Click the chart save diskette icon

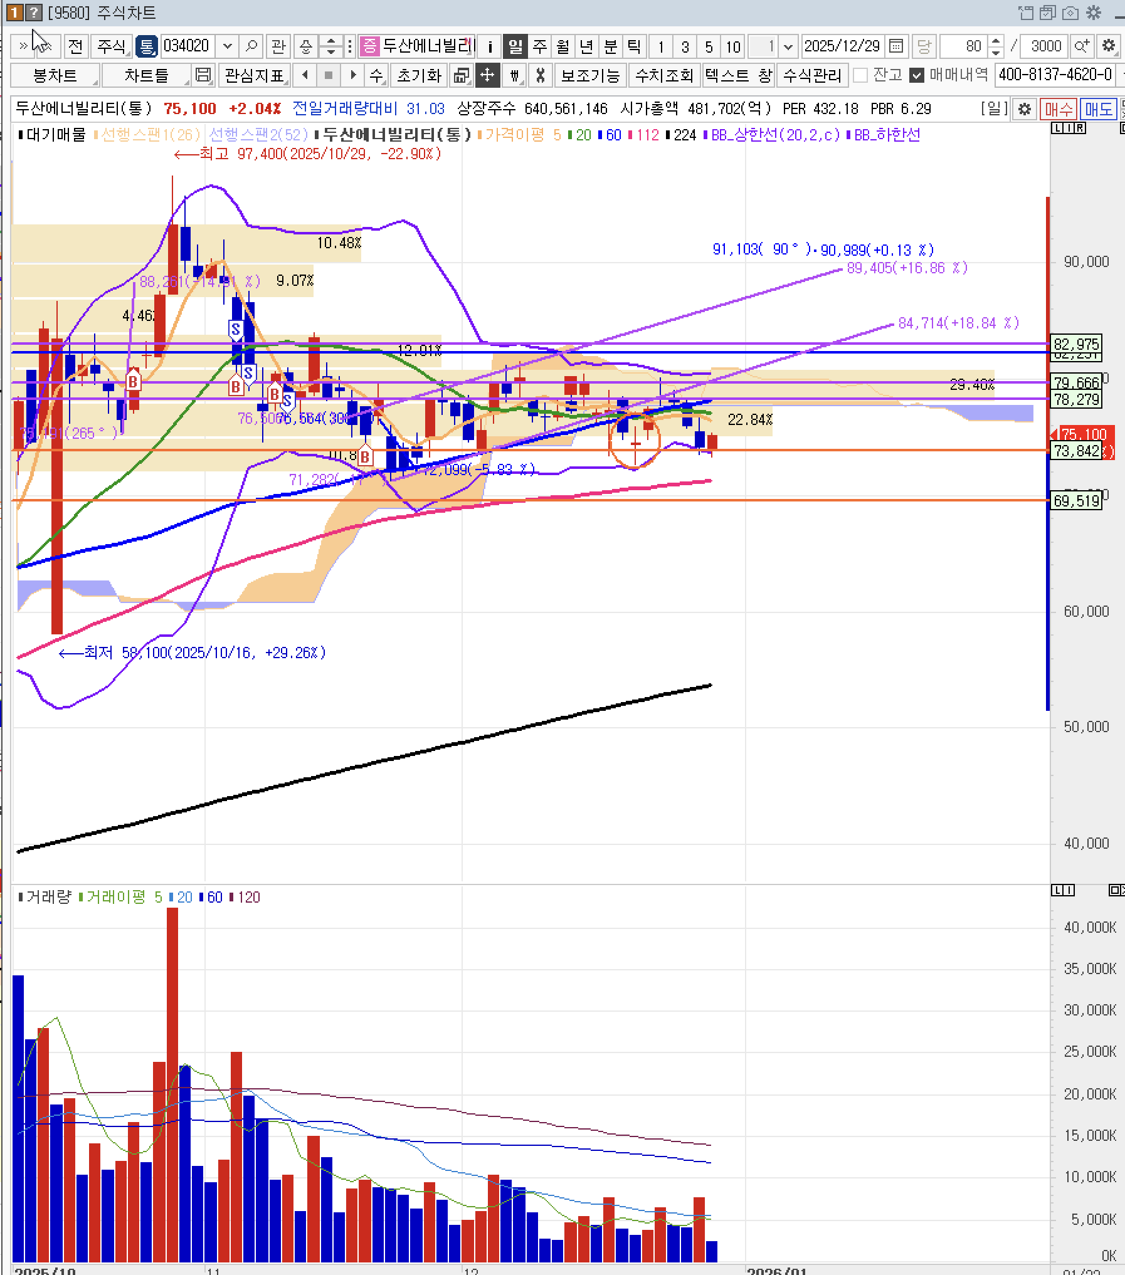(203, 75)
